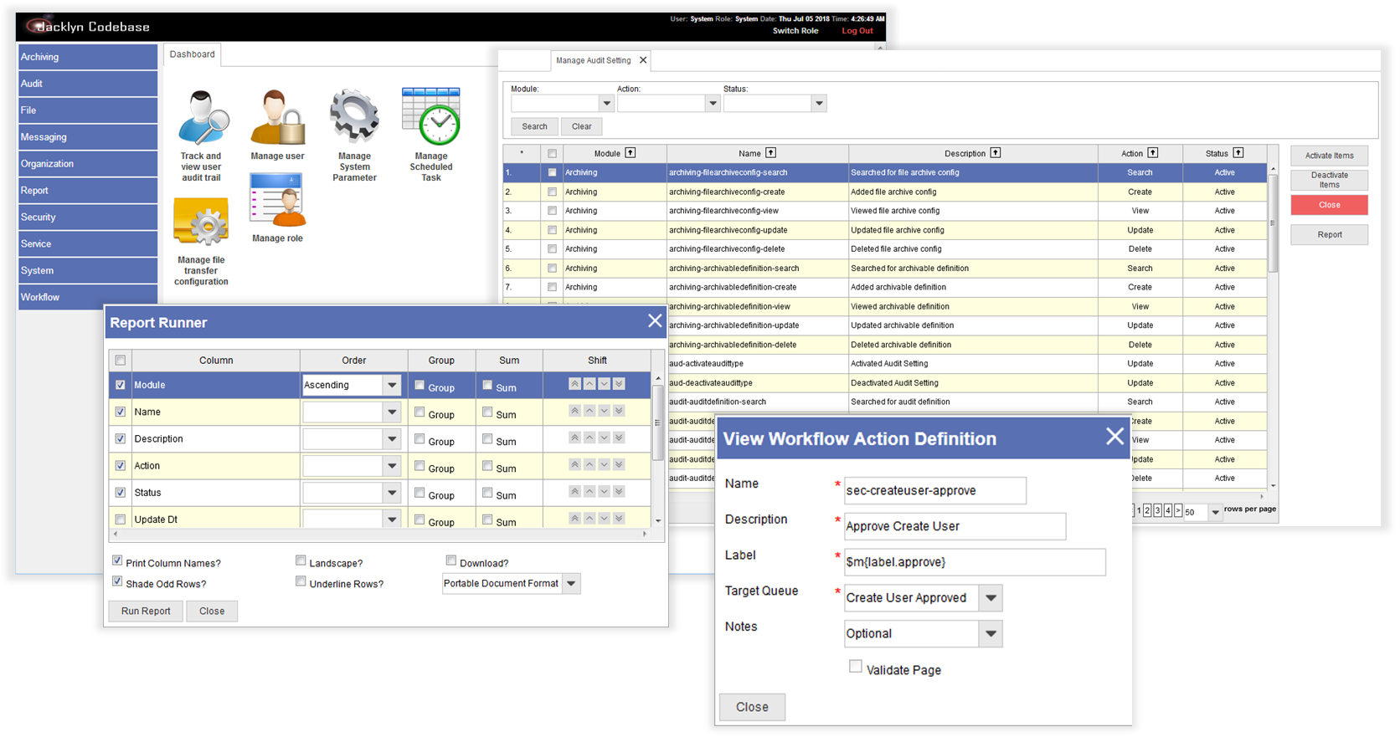This screenshot has width=1400, height=737.
Task: Sort audit table by Name arrow icon
Action: (771, 153)
